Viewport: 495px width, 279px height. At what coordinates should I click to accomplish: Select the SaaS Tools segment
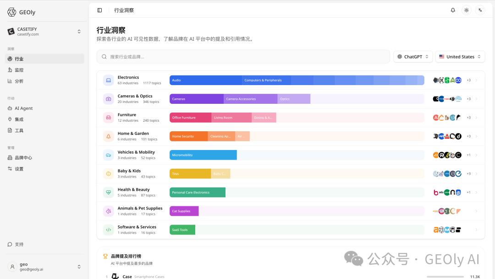pyautogui.click(x=182, y=230)
